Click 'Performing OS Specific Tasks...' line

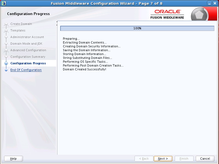(x=85, y=62)
